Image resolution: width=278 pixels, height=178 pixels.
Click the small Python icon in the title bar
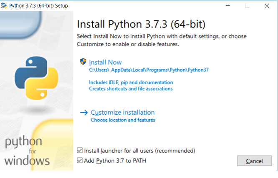(x=5, y=6)
